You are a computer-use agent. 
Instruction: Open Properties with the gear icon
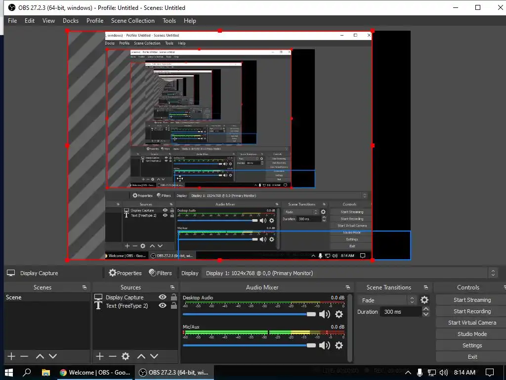click(125, 273)
